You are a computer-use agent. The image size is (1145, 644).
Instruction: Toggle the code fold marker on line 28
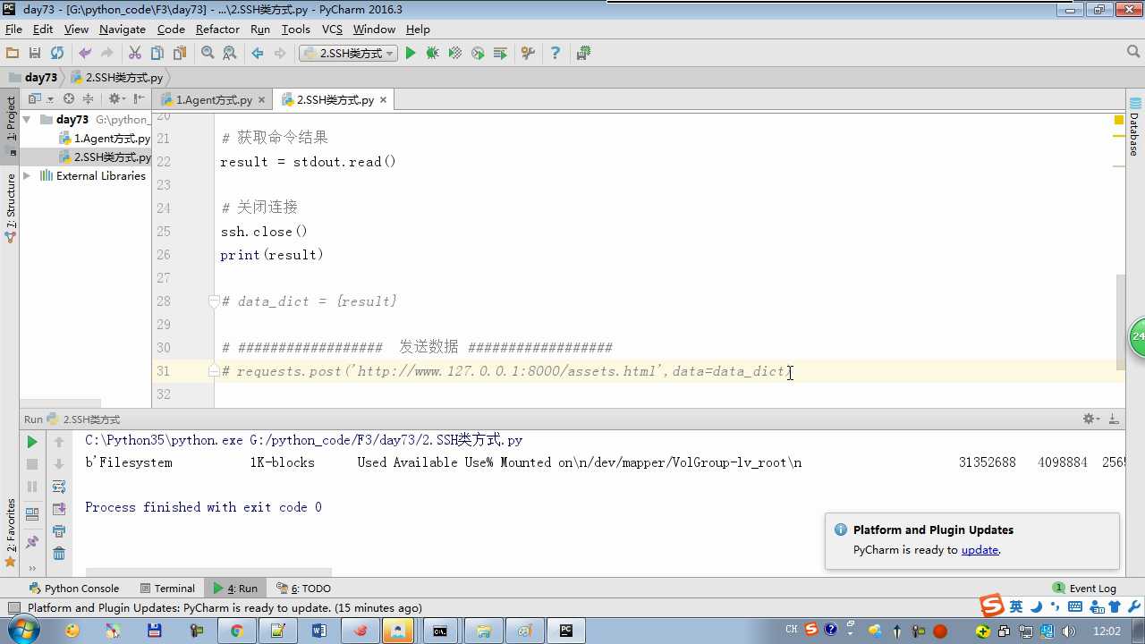click(214, 301)
